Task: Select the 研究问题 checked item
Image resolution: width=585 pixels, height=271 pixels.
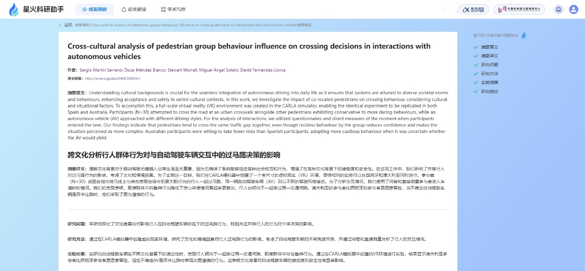Action: (x=486, y=65)
